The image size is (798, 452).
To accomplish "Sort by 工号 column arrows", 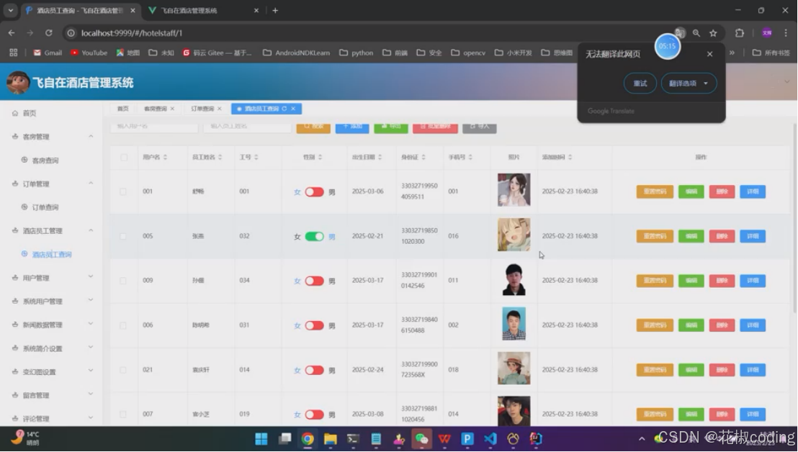I will click(256, 158).
